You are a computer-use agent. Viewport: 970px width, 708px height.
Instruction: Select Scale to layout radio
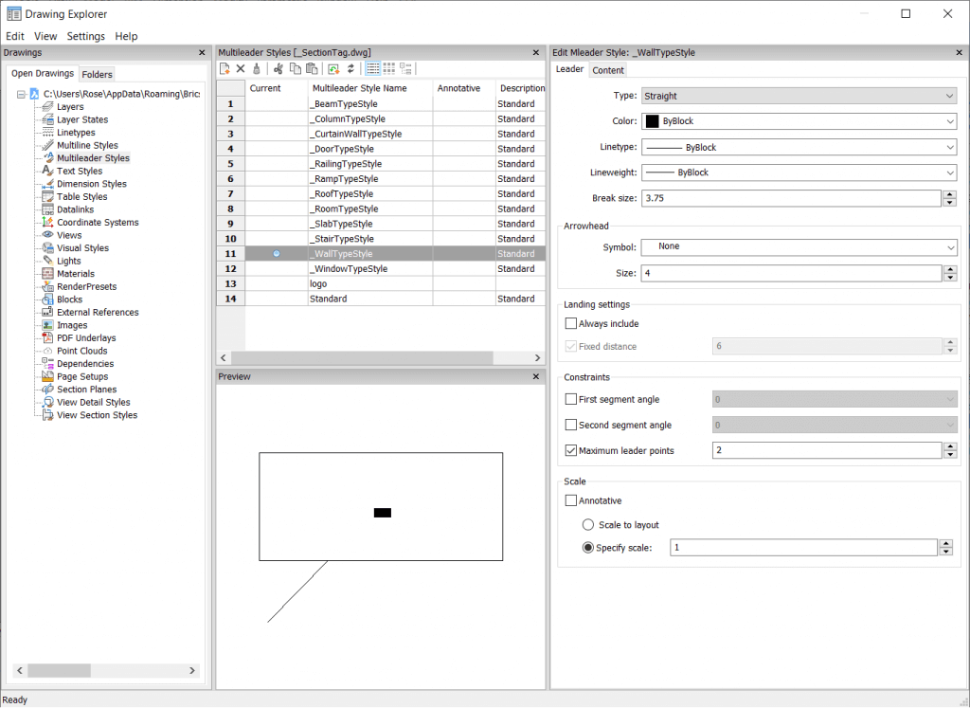click(x=588, y=525)
